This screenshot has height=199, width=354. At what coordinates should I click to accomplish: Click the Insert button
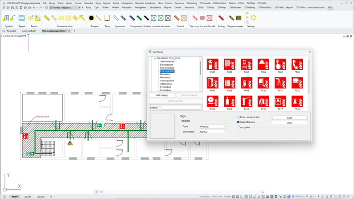289,118
